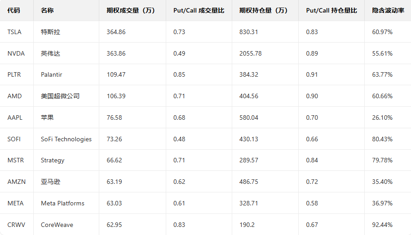This screenshot has height=235, width=411.
Task: Click the 名称 column header
Action: (x=47, y=10)
